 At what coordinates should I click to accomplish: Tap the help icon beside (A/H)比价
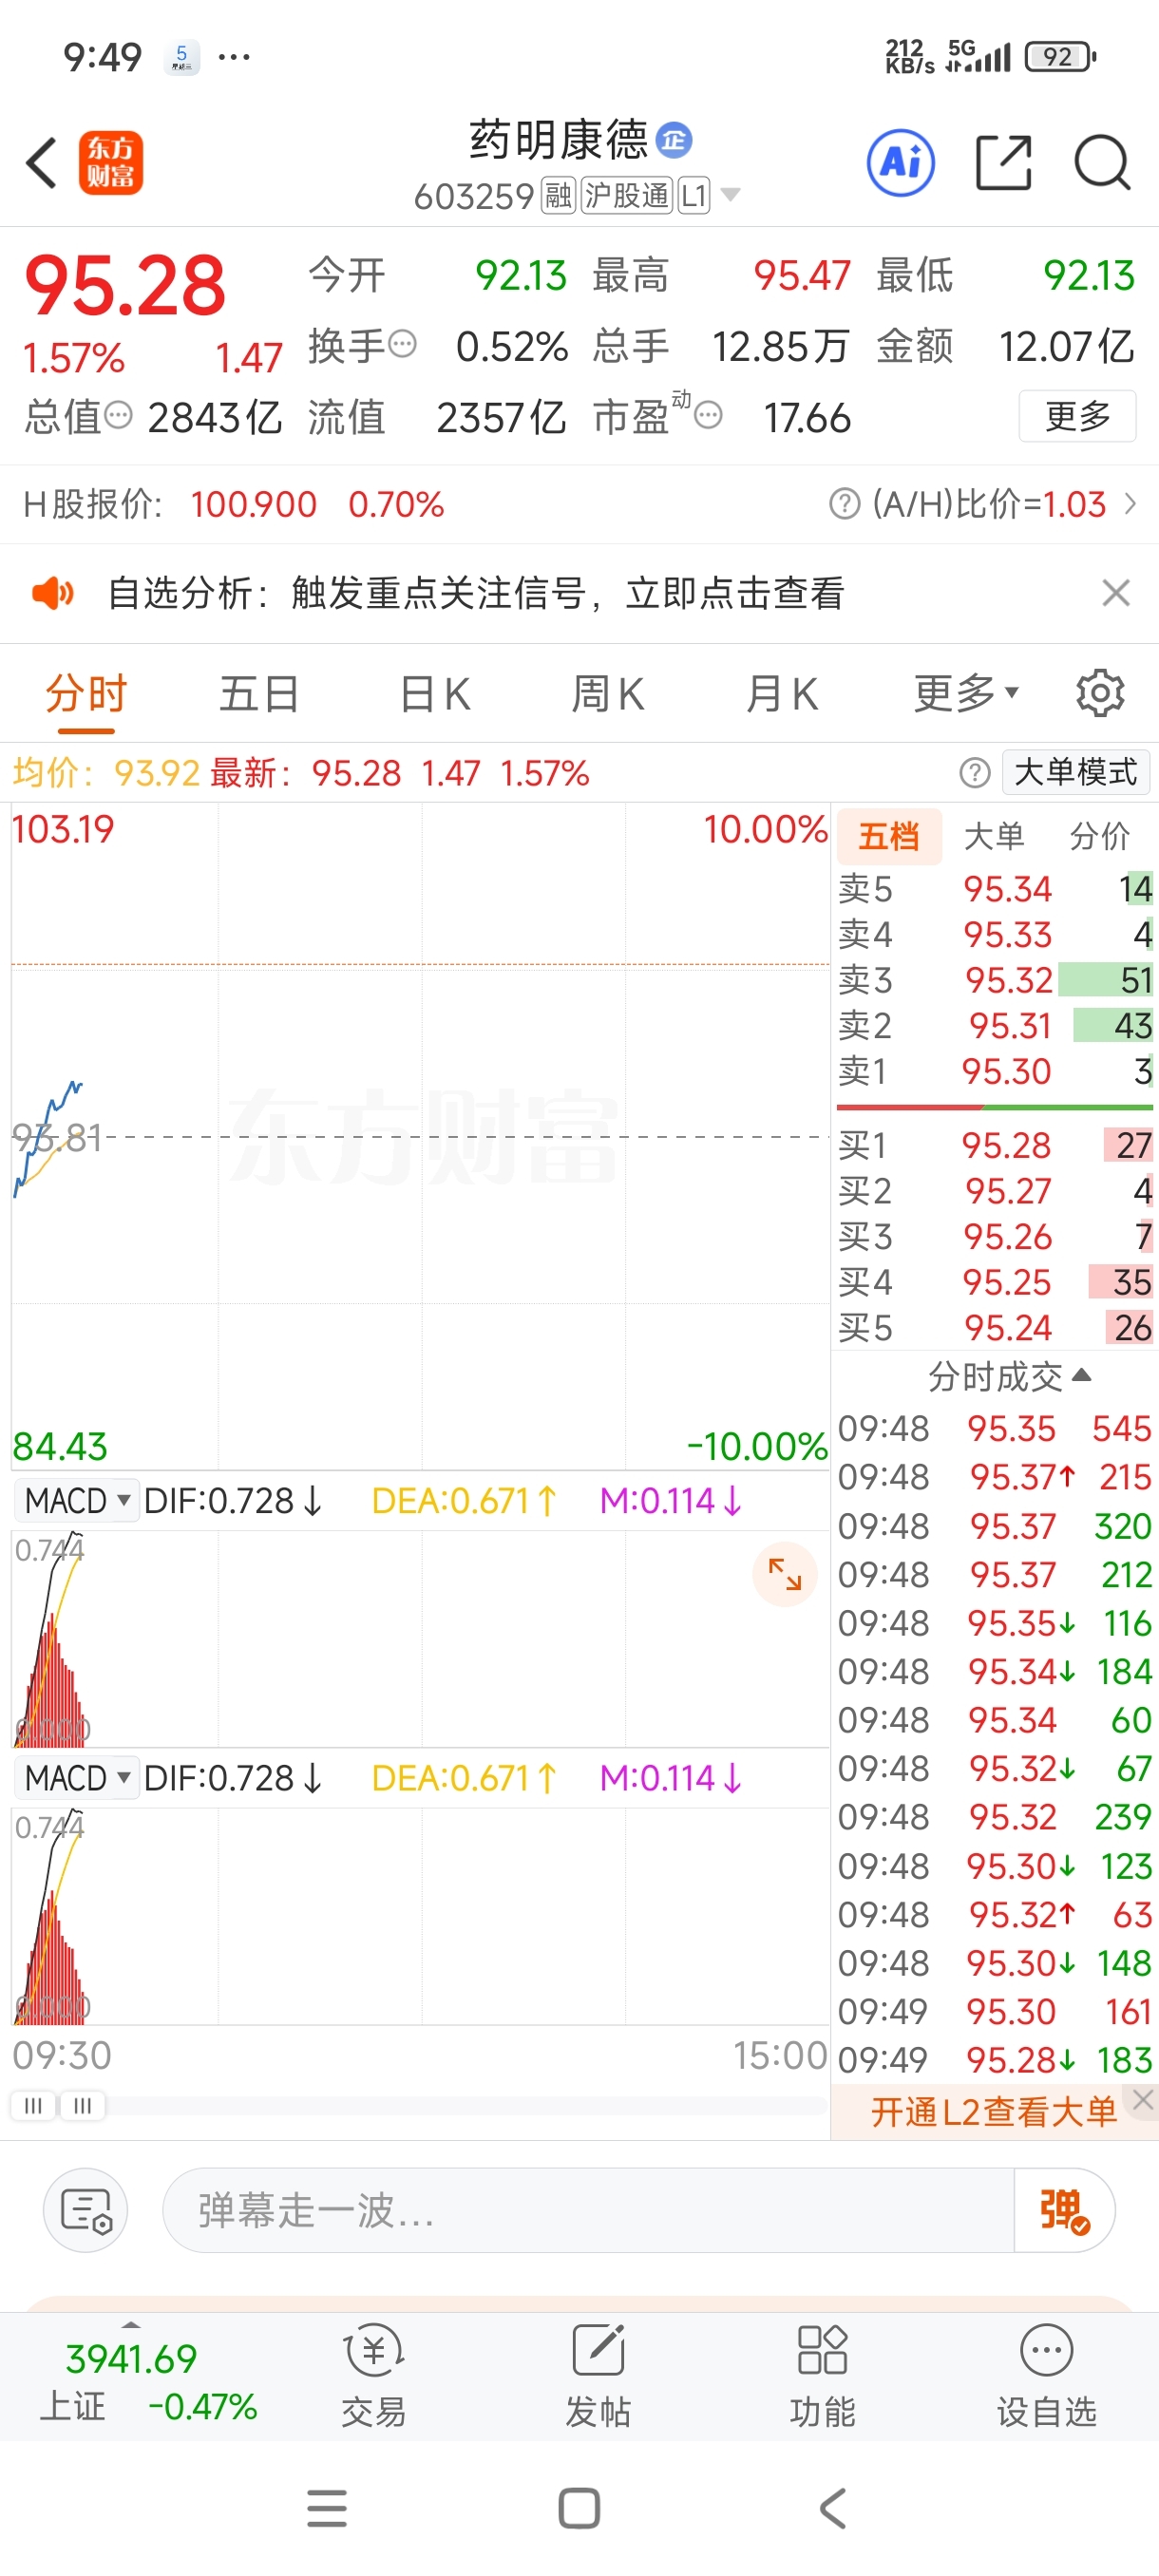click(x=844, y=504)
